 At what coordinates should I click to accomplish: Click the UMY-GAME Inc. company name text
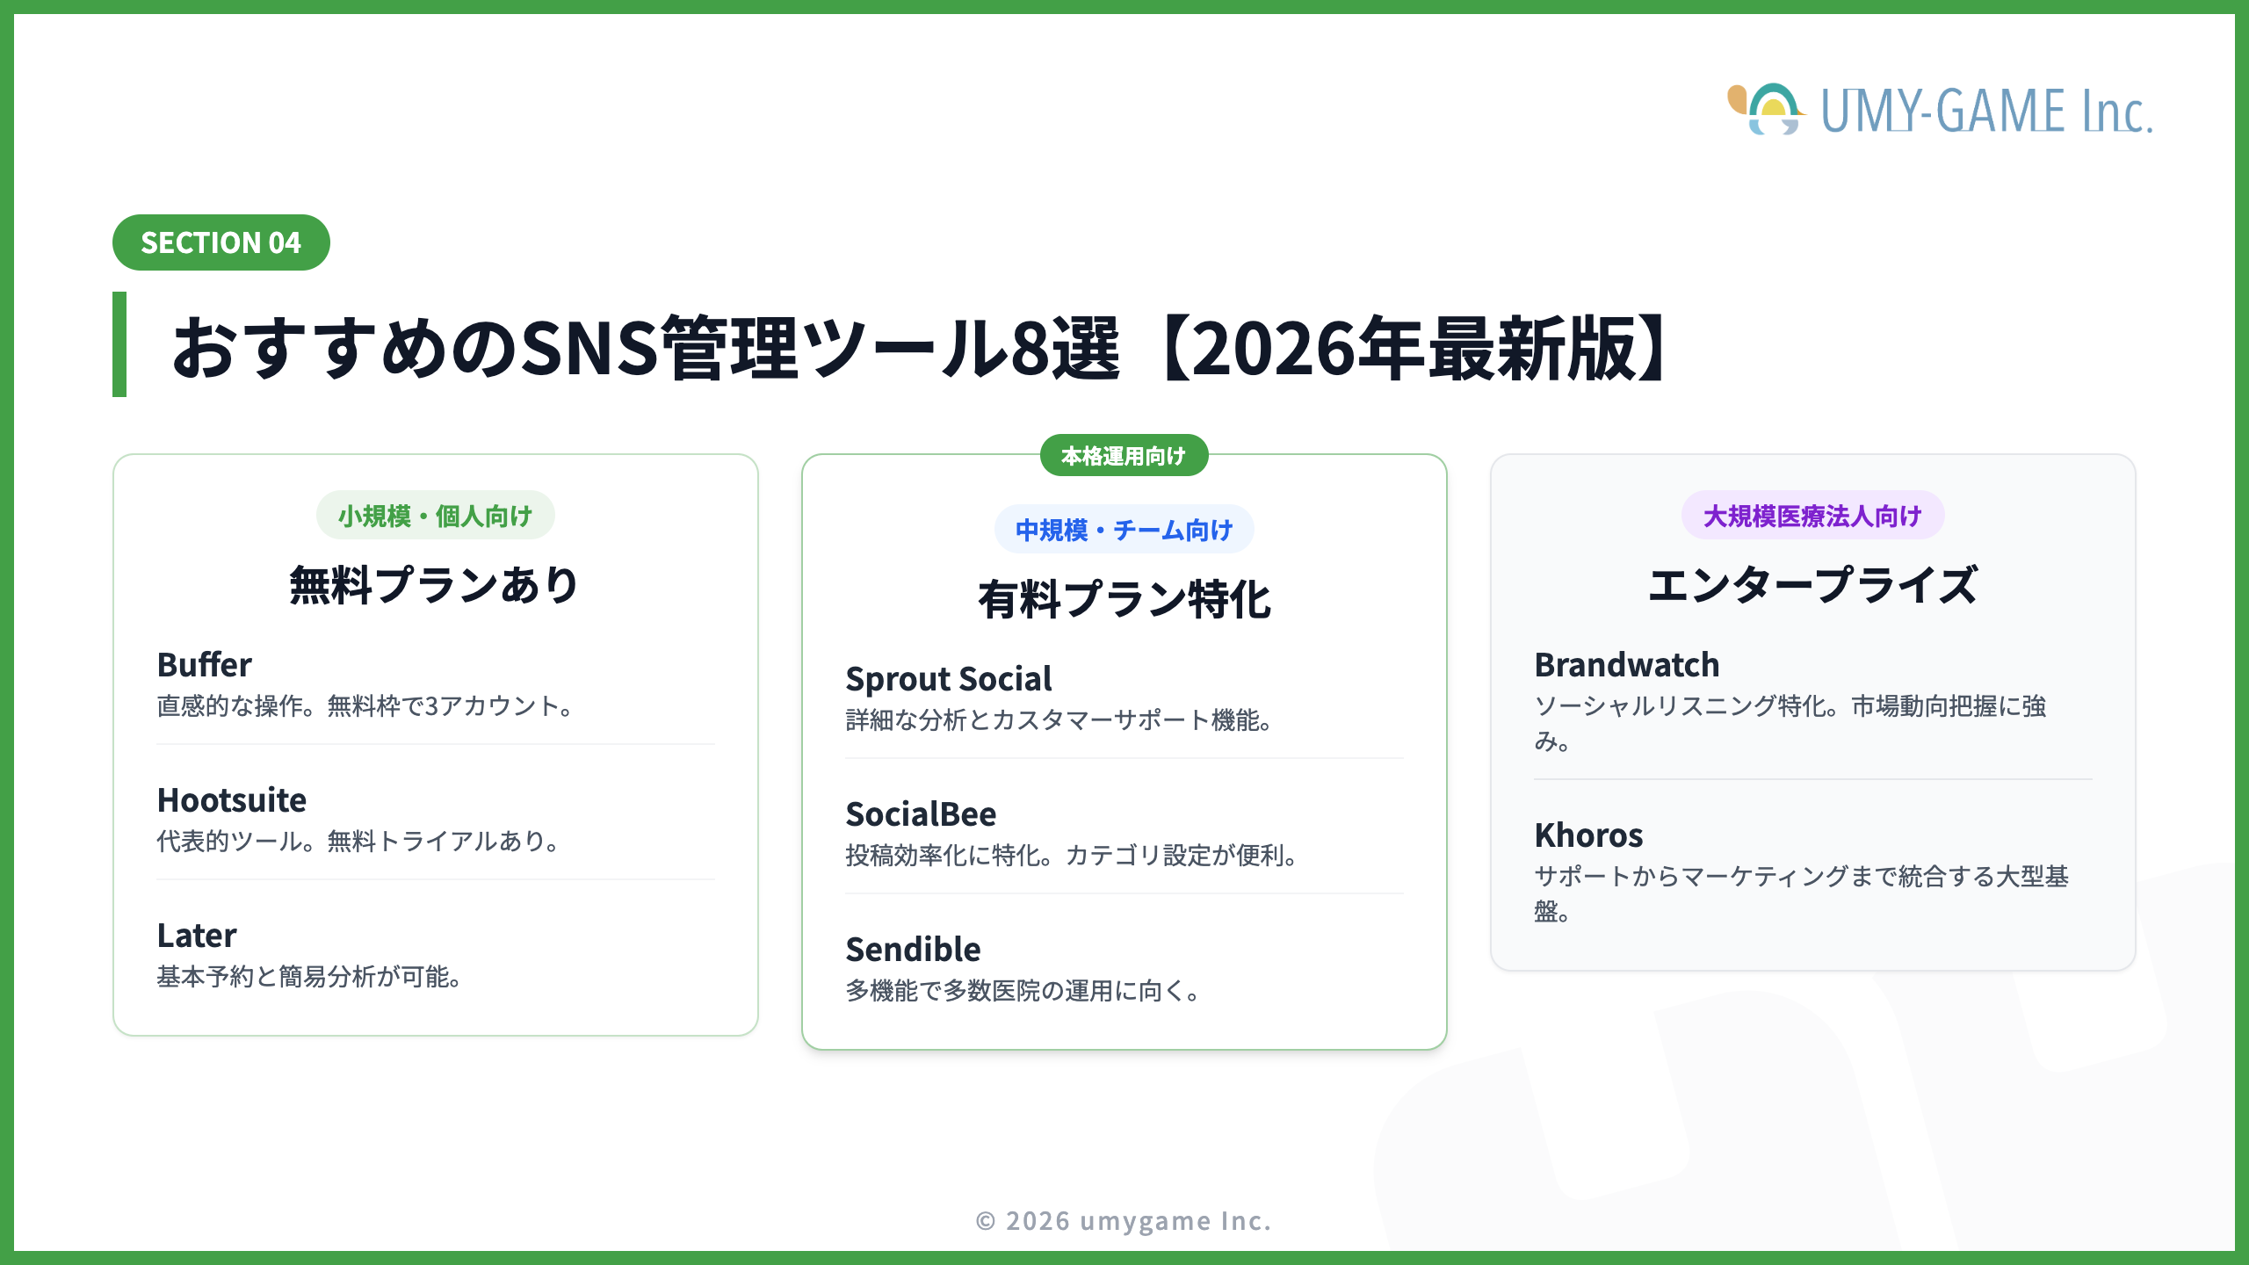1986,111
